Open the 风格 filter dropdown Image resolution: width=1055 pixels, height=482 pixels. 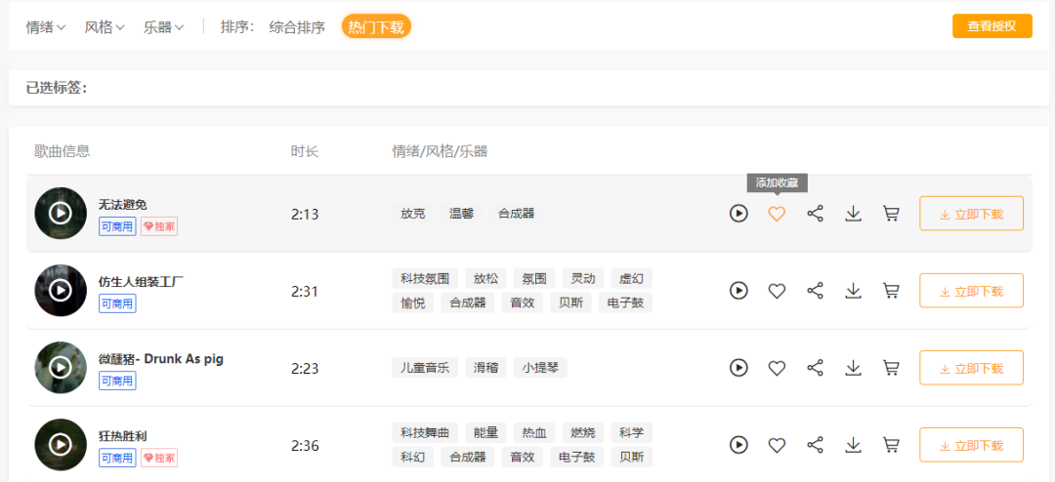[x=105, y=27]
